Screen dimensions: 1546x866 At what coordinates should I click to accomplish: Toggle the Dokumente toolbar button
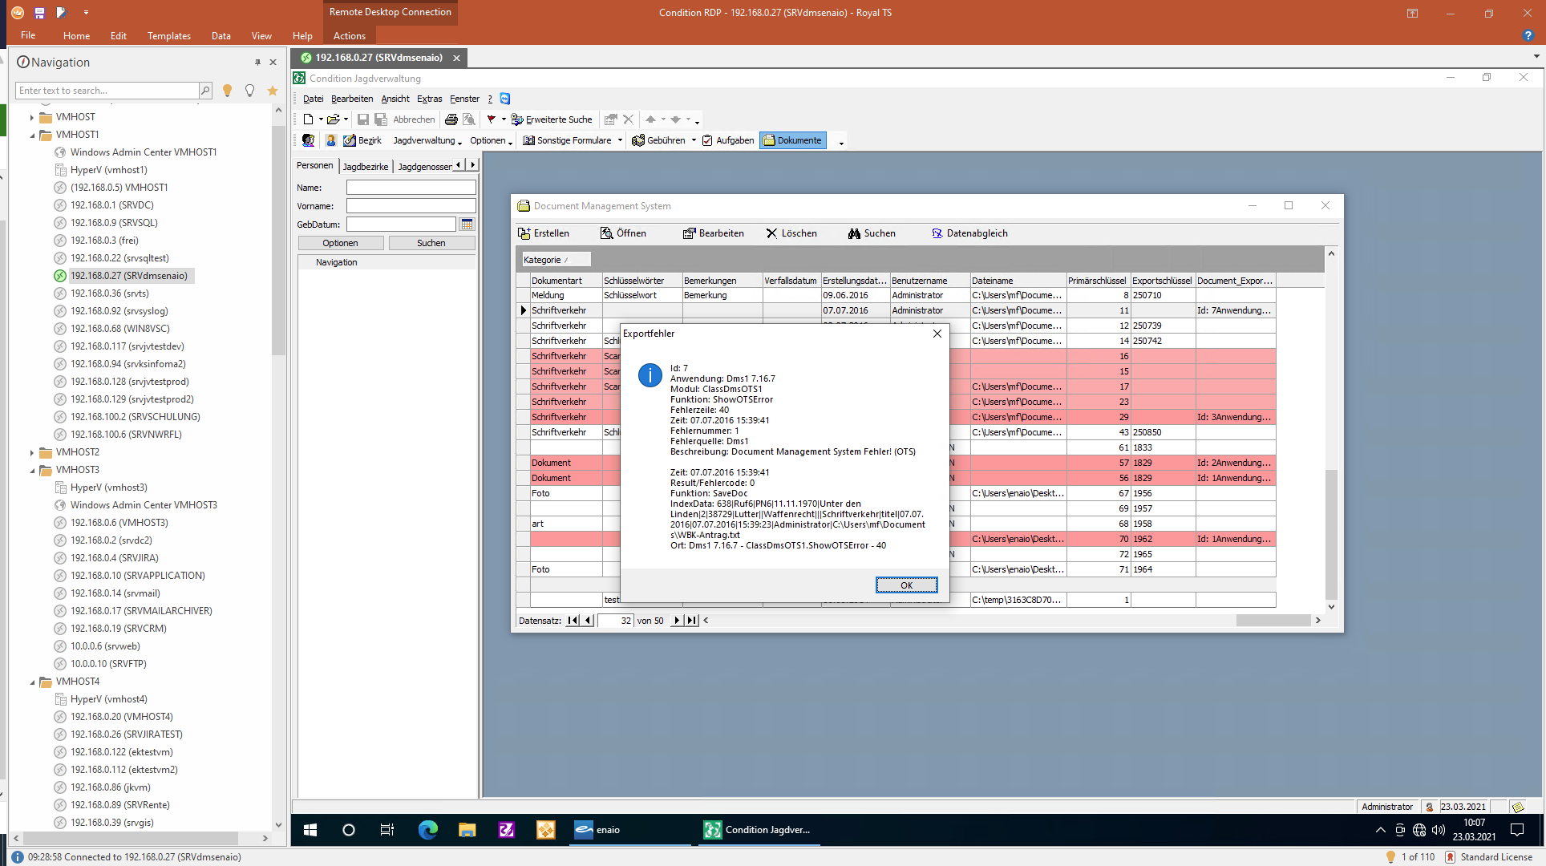click(x=792, y=140)
